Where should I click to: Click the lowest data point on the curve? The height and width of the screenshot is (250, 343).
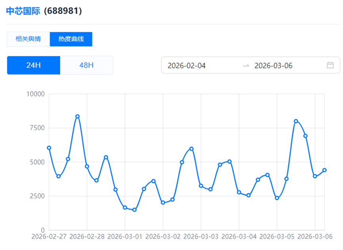coord(134,210)
